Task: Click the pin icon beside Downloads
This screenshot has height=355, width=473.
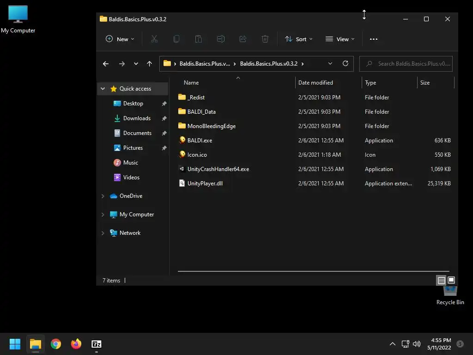Action: tap(164, 118)
